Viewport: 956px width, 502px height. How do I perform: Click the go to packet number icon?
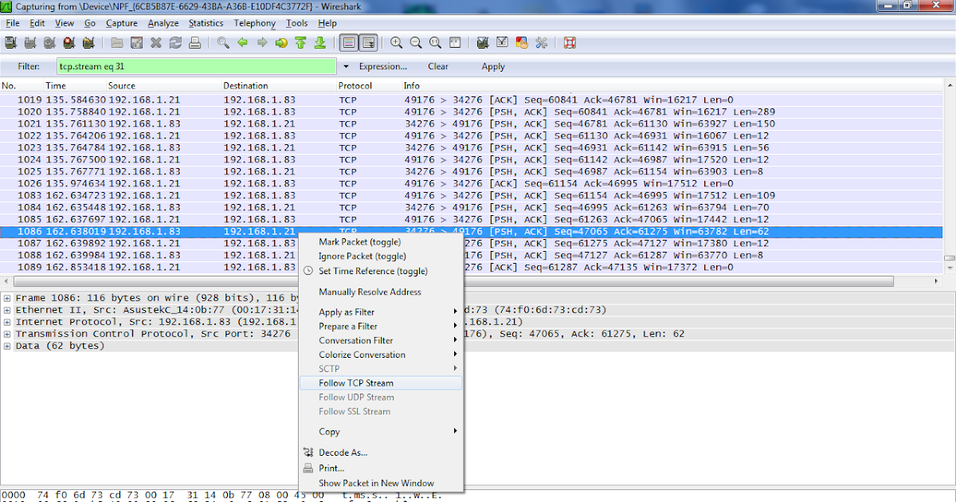tap(281, 43)
